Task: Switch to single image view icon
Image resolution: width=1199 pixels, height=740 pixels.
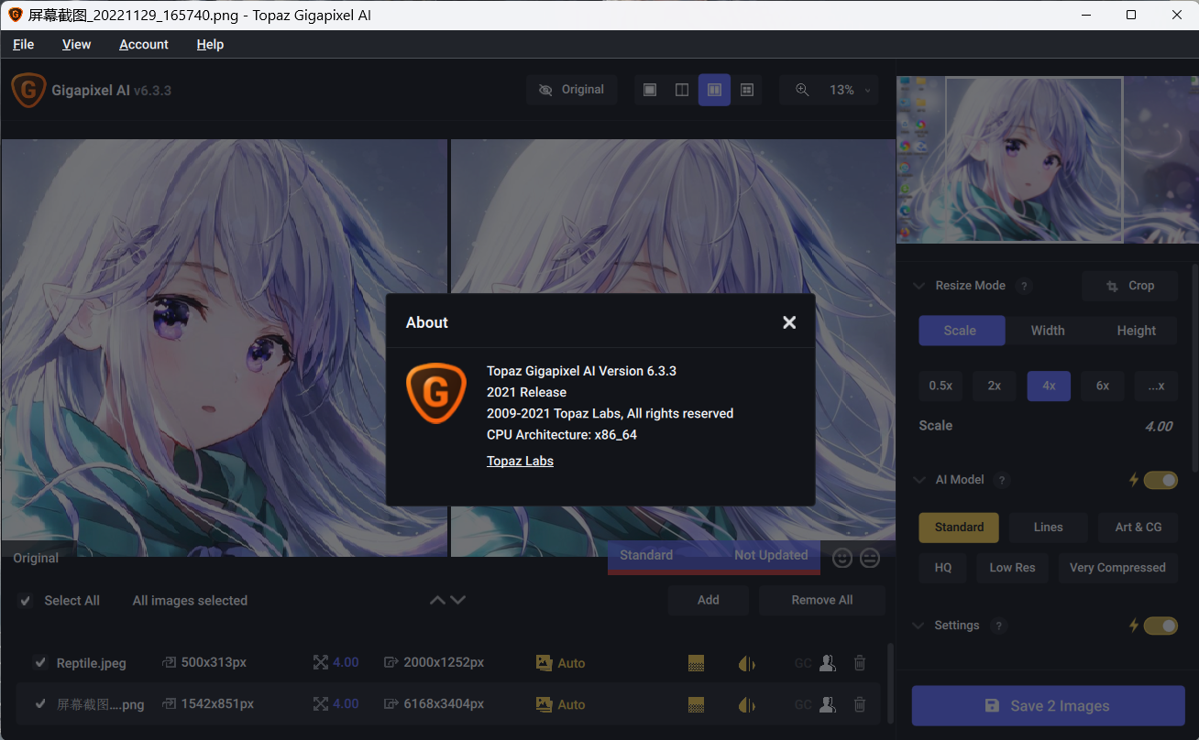Action: point(650,90)
